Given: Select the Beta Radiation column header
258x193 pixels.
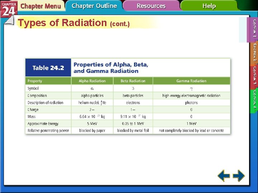Looking at the screenshot, I should [x=133, y=81].
